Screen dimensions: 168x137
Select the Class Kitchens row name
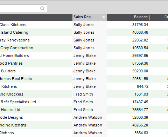point(13,25)
